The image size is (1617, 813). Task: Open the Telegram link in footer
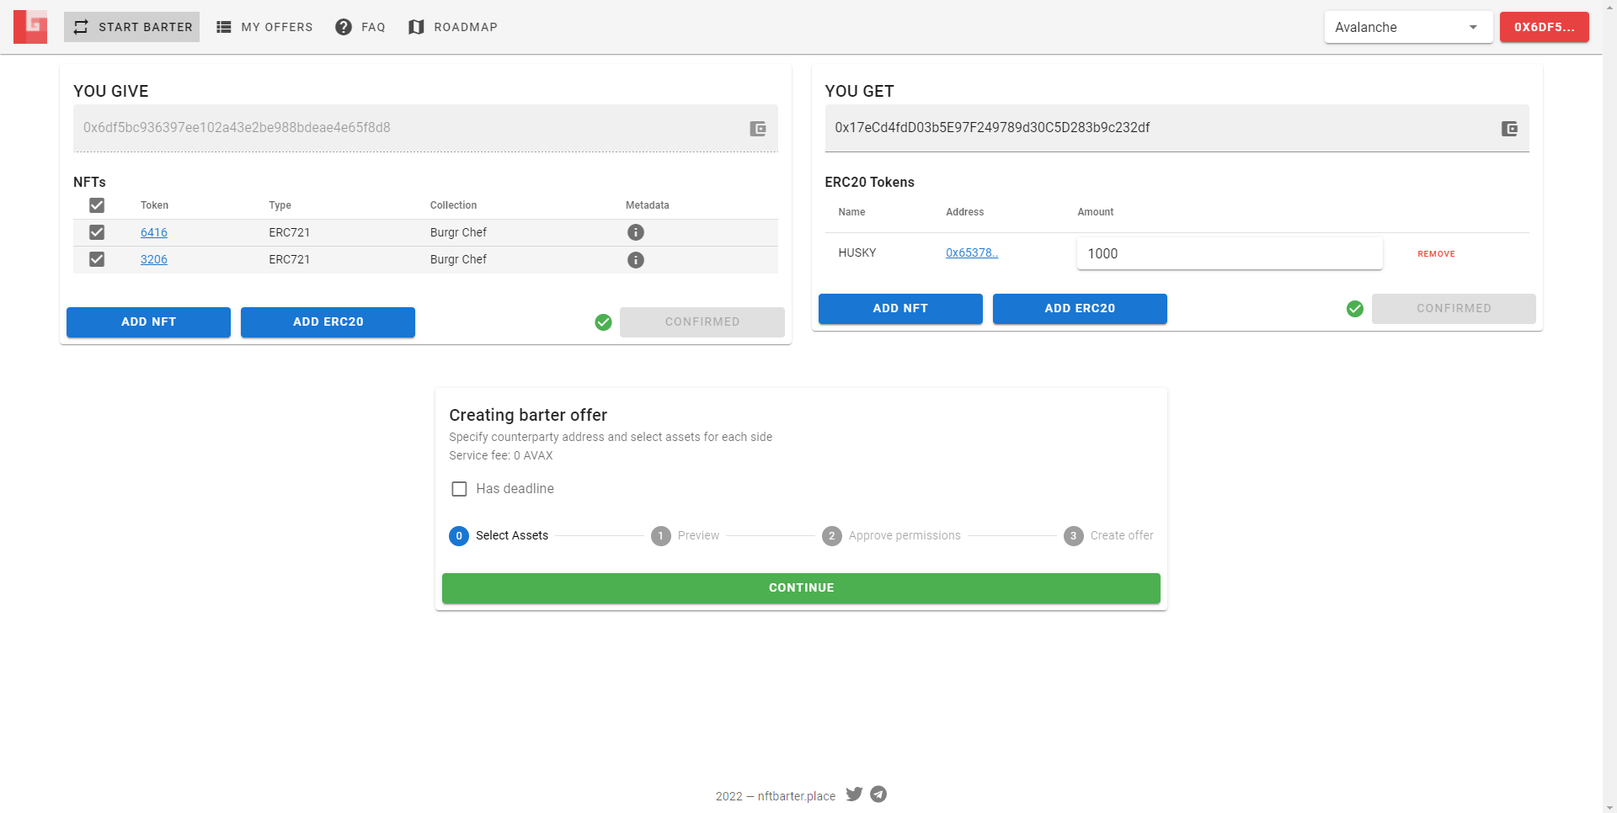(878, 794)
